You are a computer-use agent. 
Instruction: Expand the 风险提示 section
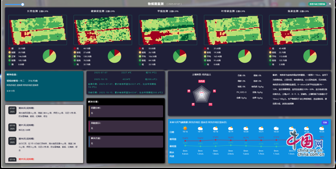[126, 126]
